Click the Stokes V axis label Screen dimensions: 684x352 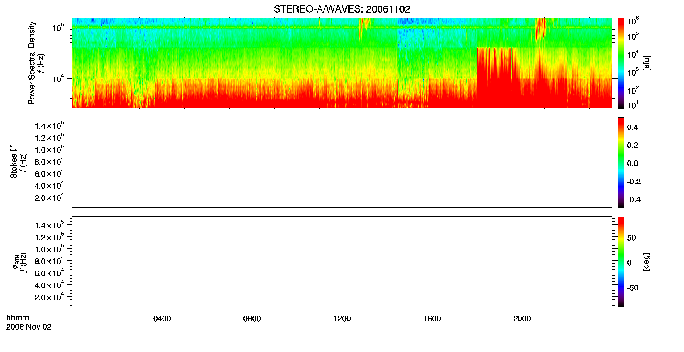pos(14,162)
